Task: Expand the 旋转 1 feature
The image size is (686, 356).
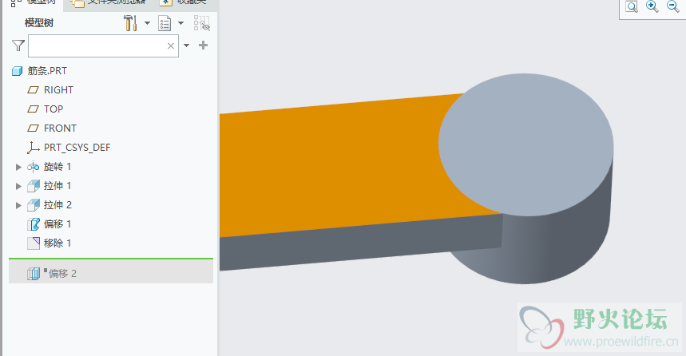Action: pyautogui.click(x=18, y=167)
